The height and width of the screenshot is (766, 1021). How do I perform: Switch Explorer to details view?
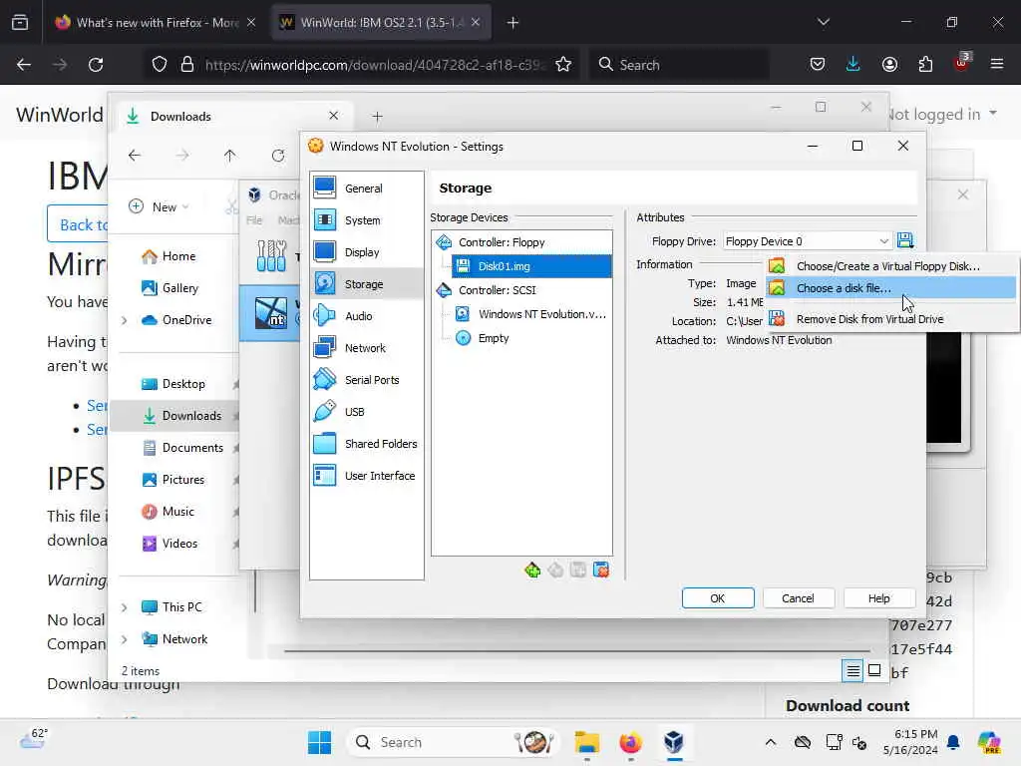coord(852,671)
